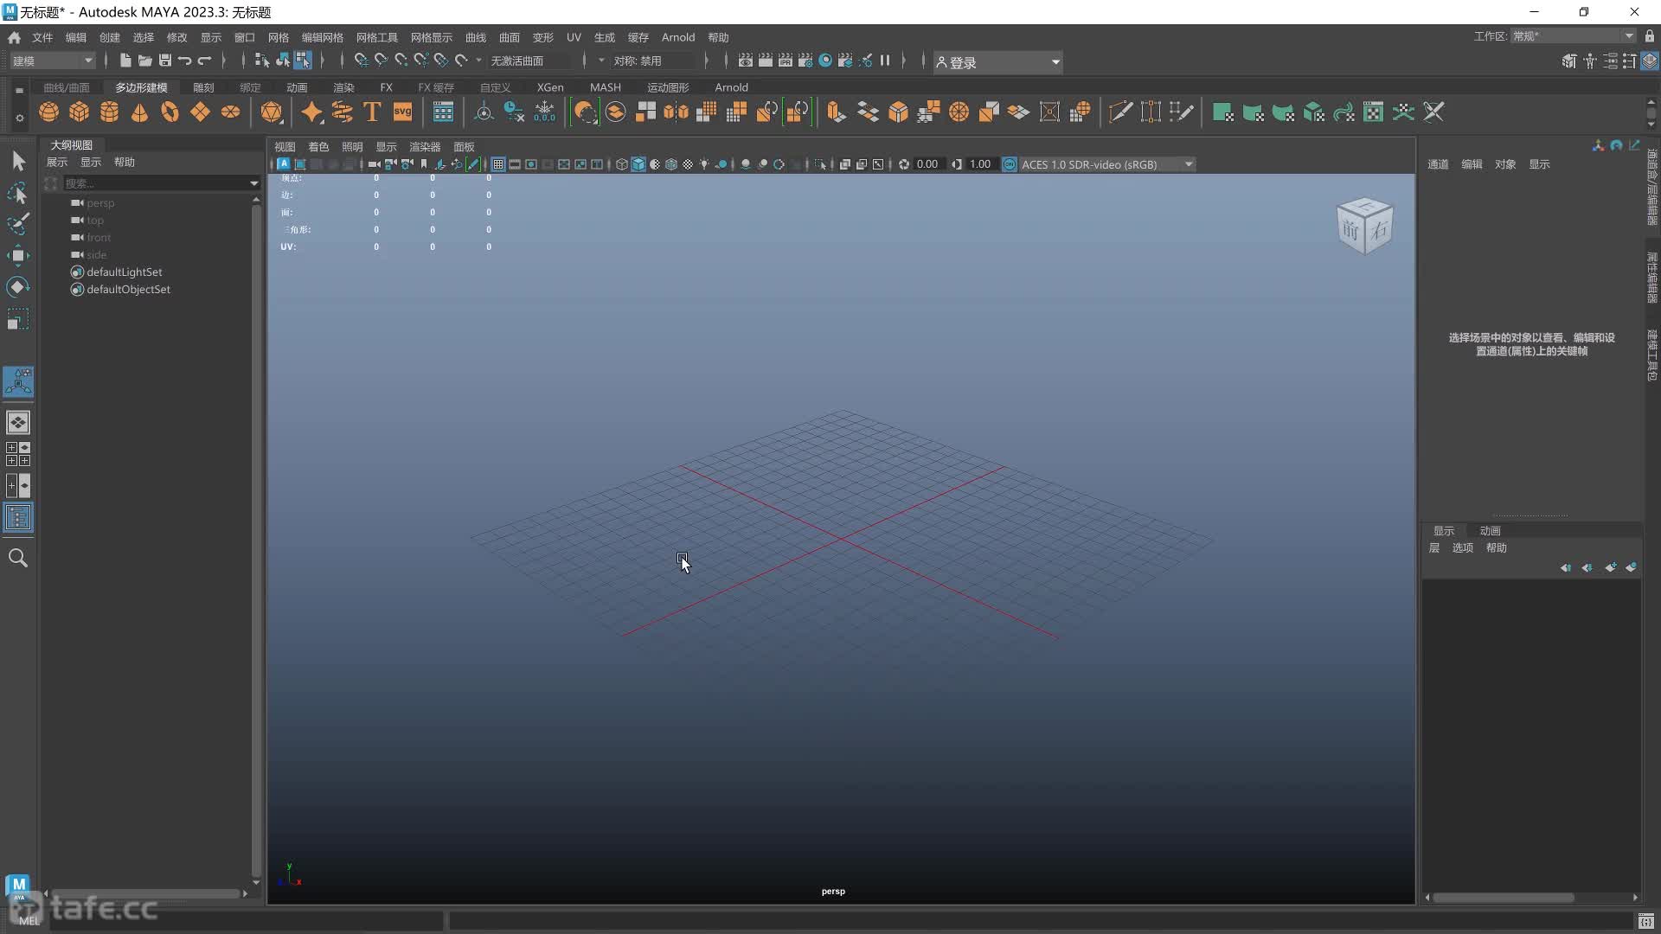Create a polygon cylinder from the shelf
1661x934 pixels.
click(x=110, y=112)
